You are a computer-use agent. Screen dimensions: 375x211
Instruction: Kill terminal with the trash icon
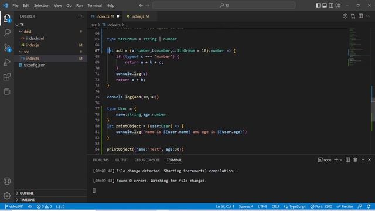pyautogui.click(x=355, y=159)
